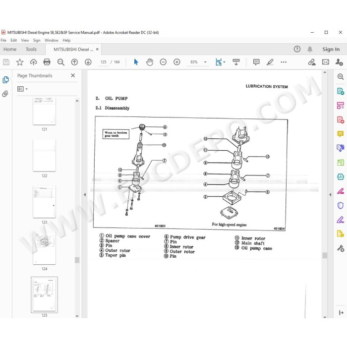Click document scrollbar down arrow
This screenshot has width=347, height=347.
coord(325,317)
